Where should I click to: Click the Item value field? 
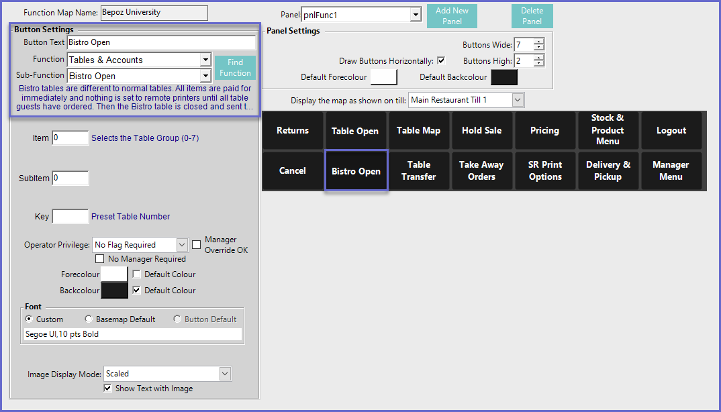pyautogui.click(x=70, y=138)
